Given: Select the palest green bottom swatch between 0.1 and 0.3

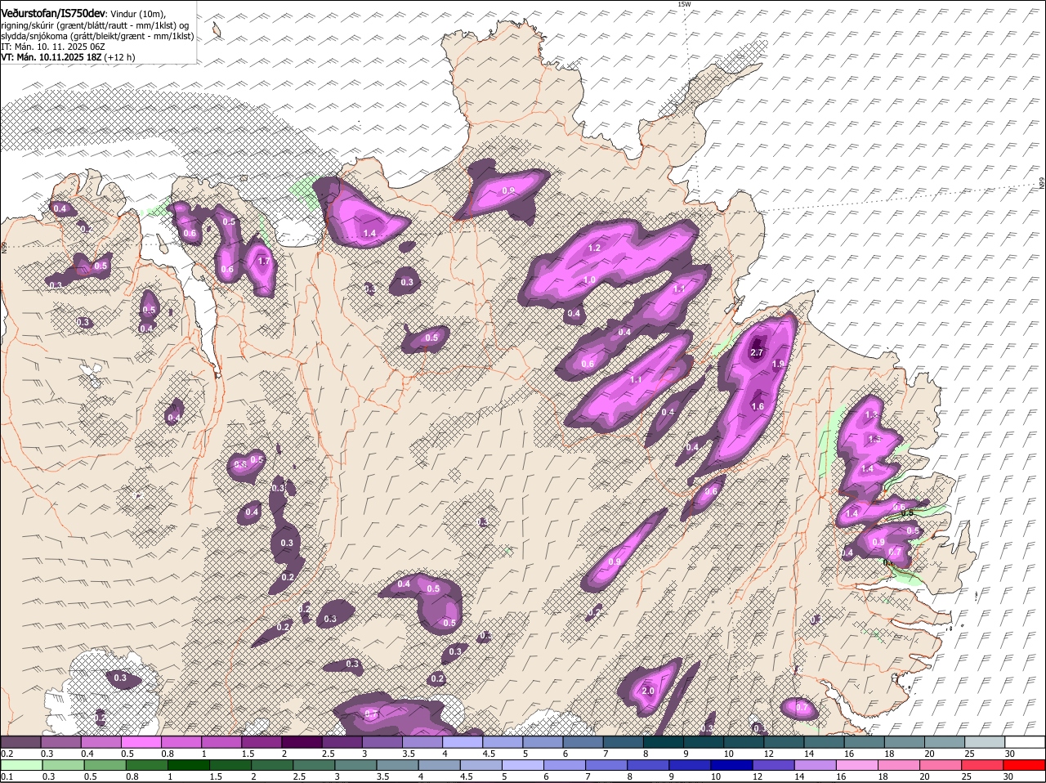Looking at the screenshot, I should pos(21,766).
